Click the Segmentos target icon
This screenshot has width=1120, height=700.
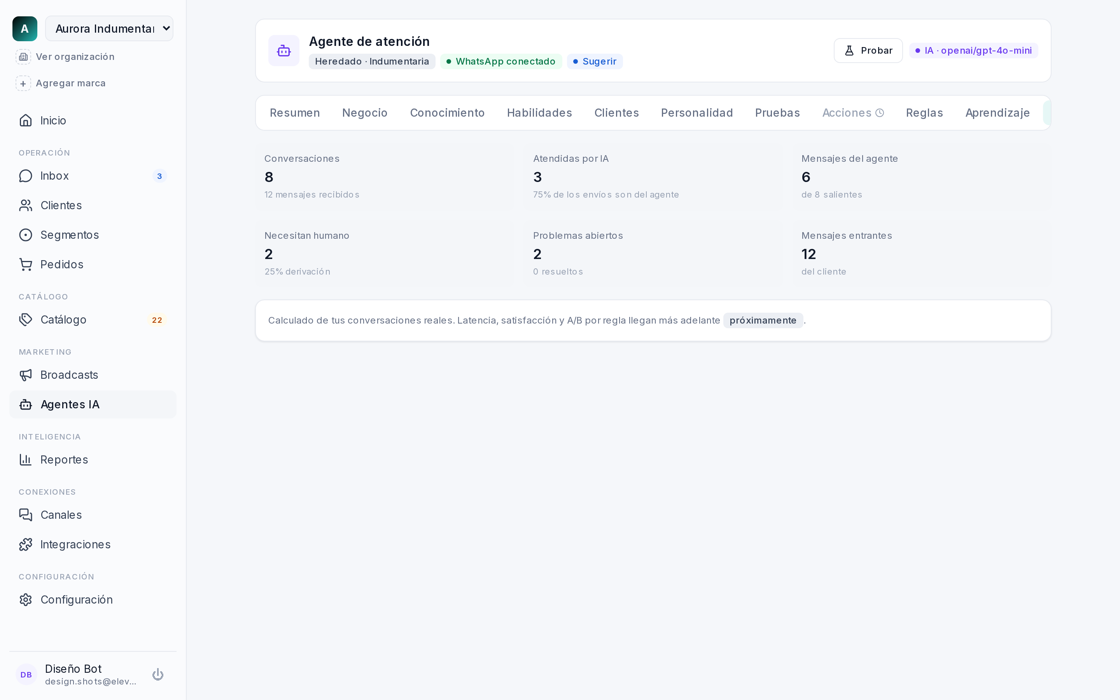pos(26,235)
